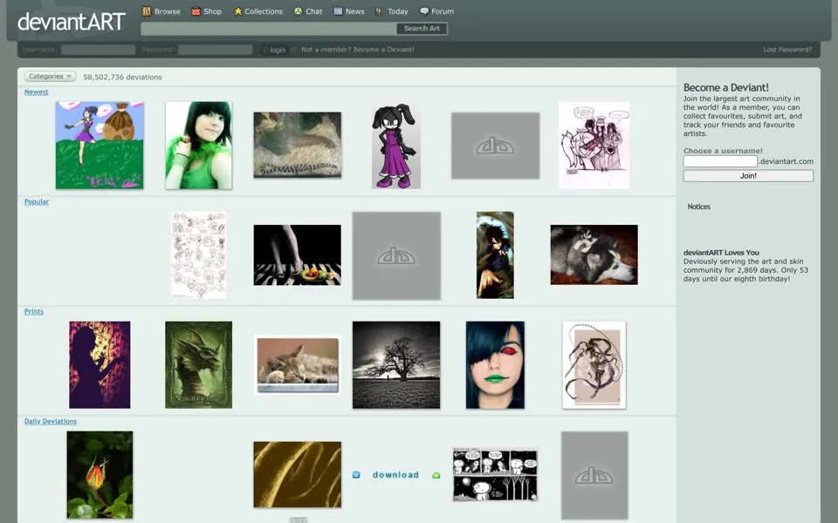Open the grey dA placeholder in Daily Deviations
838x523 pixels.
click(594, 475)
